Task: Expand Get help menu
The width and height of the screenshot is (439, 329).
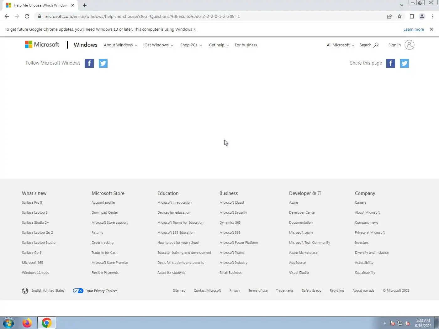Action: click(x=219, y=45)
